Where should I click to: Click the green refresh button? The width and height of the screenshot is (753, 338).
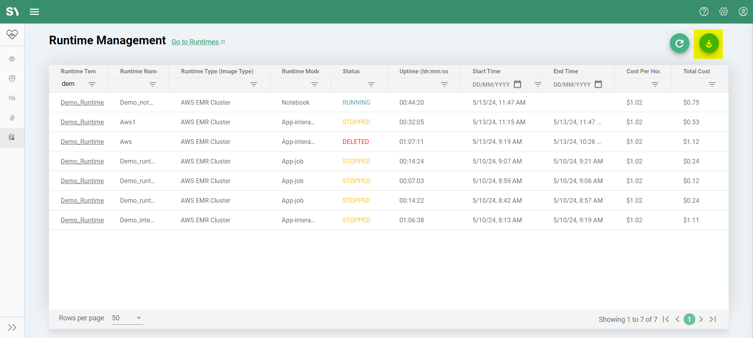[679, 44]
